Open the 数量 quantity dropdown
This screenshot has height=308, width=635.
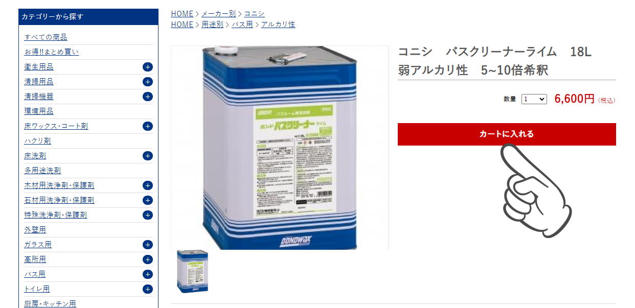click(x=534, y=99)
